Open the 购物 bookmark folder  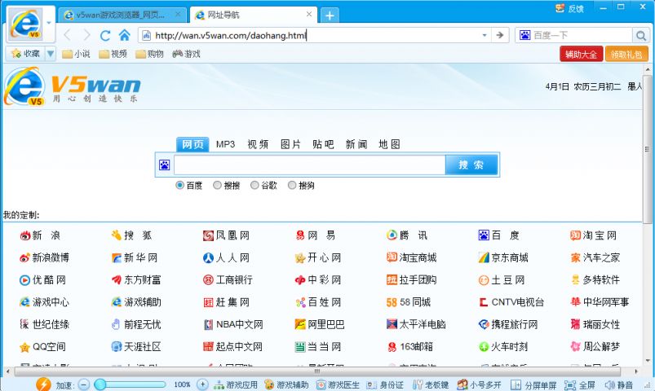pos(149,54)
